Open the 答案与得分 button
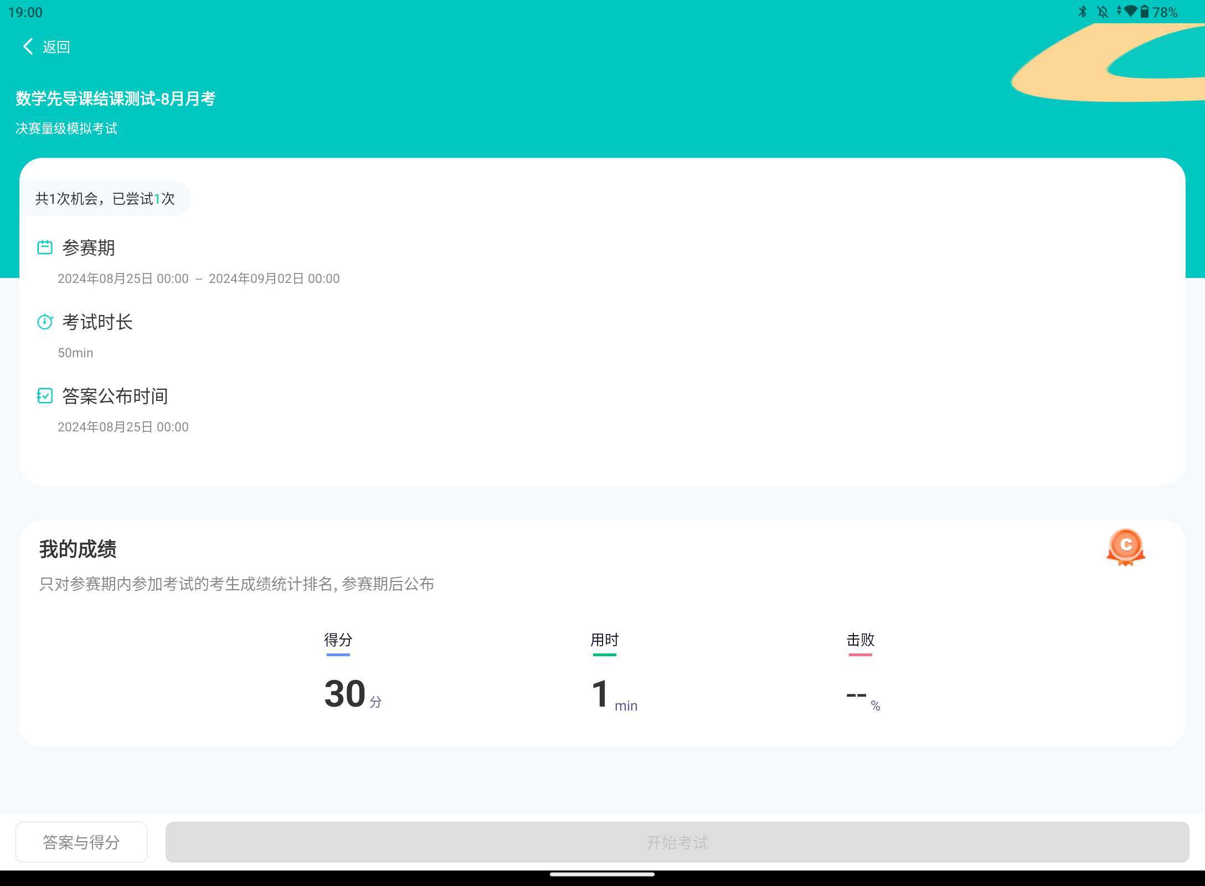 pos(81,842)
